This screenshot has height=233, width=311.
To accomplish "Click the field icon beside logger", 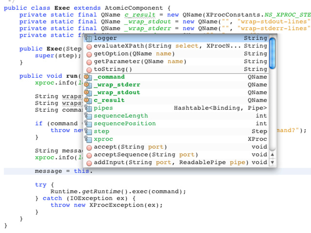I will pyautogui.click(x=88, y=38).
